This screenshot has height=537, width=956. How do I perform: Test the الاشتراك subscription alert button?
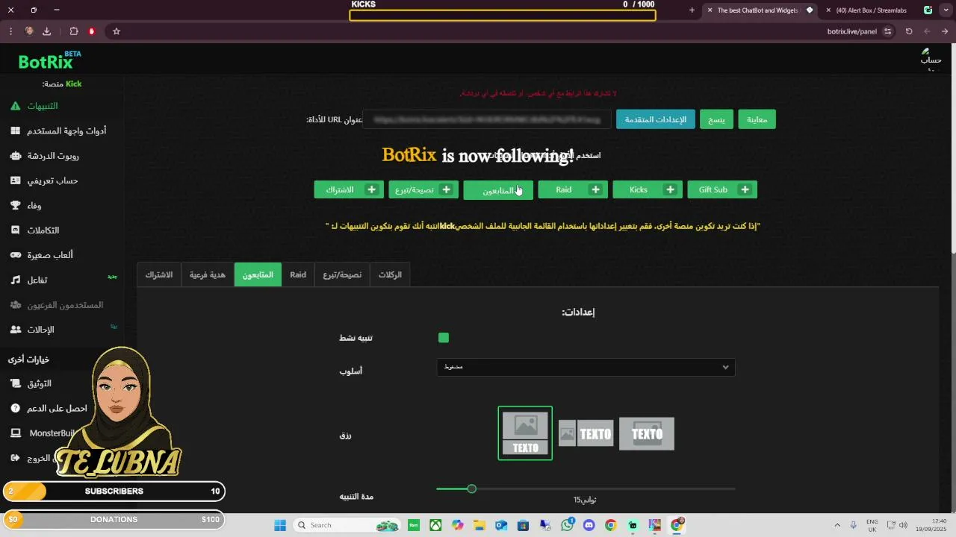(349, 189)
